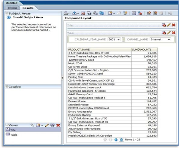Click the '128MB Memory Card' cell

click(100, 60)
